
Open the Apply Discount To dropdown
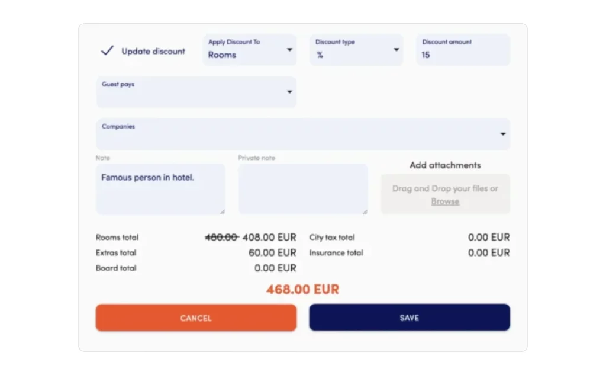point(249,50)
